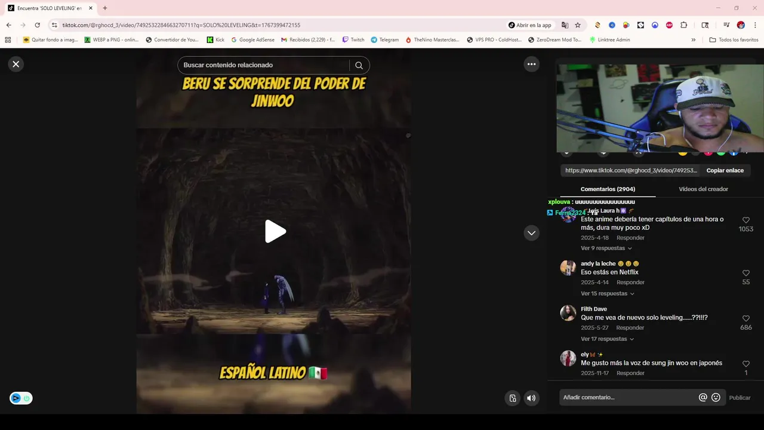Open 'WEBP a PNG' bookmark
This screenshot has height=430, width=764.
point(112,40)
